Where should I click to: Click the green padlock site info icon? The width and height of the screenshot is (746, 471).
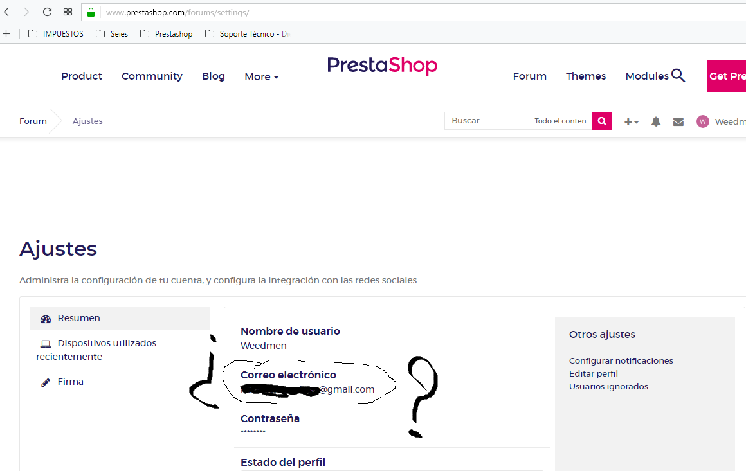coord(91,12)
